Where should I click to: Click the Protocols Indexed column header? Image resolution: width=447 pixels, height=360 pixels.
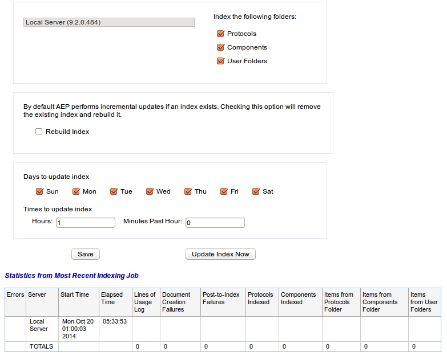pyautogui.click(x=260, y=298)
